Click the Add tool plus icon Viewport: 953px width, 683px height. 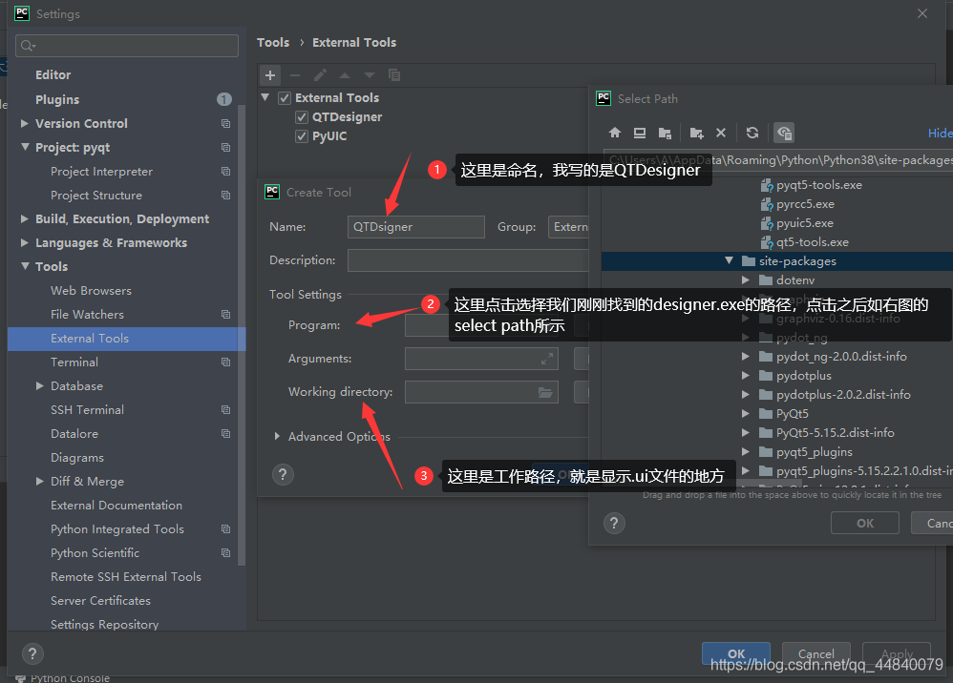[x=270, y=75]
